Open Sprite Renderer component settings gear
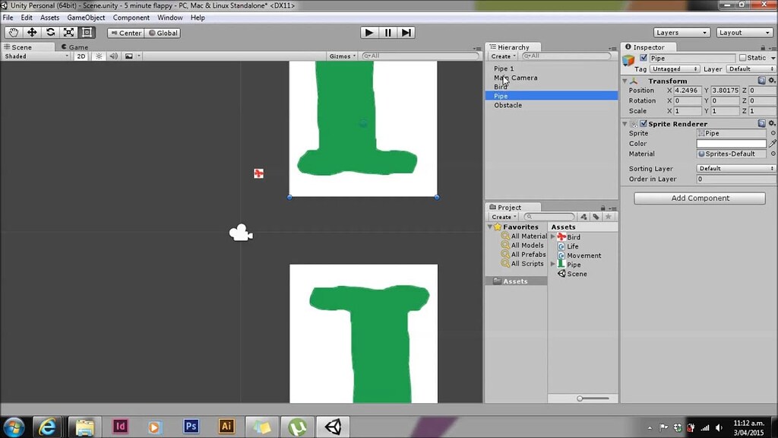The height and width of the screenshot is (438, 778). pos(772,123)
